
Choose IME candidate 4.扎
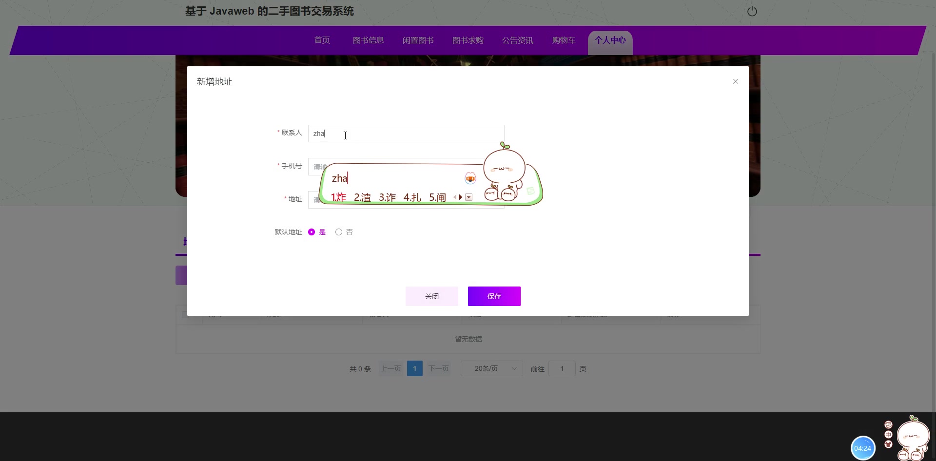point(412,197)
